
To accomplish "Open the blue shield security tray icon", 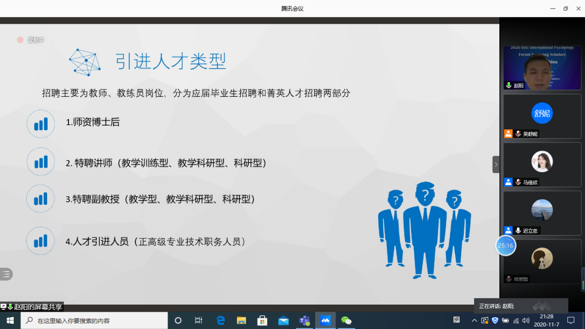I will tap(495, 320).
